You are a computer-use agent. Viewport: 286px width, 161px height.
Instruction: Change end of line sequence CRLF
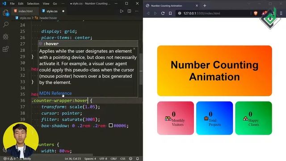(x=114, y=159)
